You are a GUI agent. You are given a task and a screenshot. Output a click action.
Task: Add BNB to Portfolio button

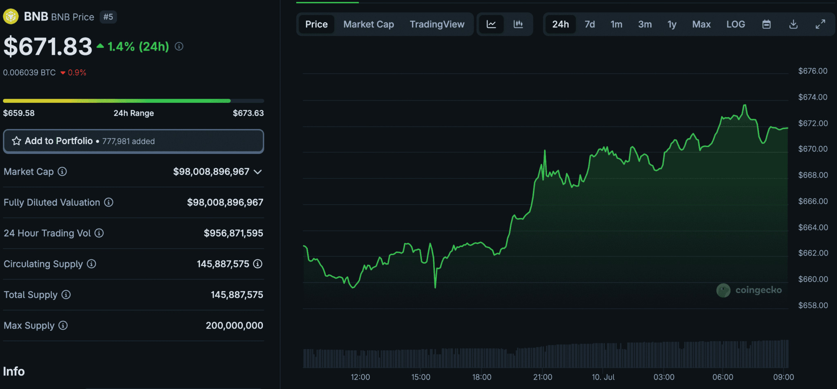click(133, 141)
